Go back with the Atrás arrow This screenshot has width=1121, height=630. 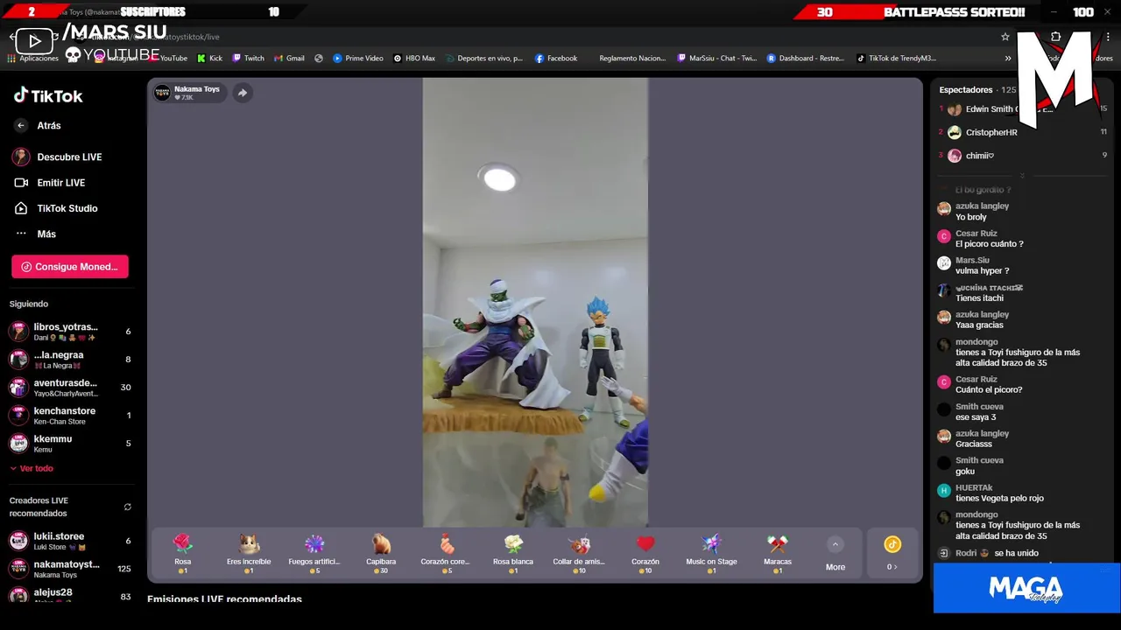tap(21, 126)
